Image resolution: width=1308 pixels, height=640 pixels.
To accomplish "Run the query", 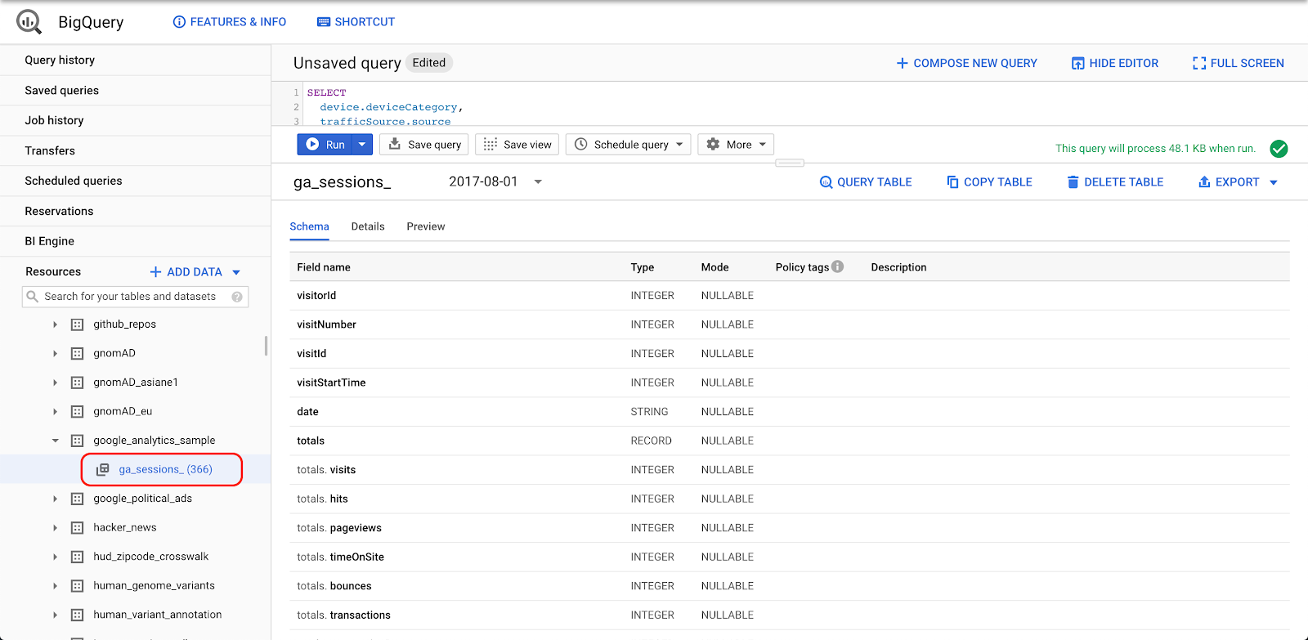I will [325, 145].
